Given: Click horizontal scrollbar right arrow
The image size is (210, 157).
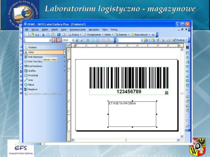Looking at the screenshot, I should tap(178, 140).
